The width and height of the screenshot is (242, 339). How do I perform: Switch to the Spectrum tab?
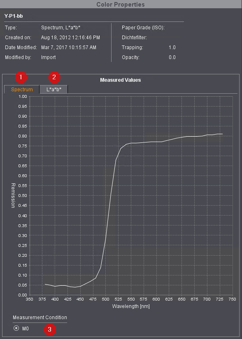click(x=22, y=90)
